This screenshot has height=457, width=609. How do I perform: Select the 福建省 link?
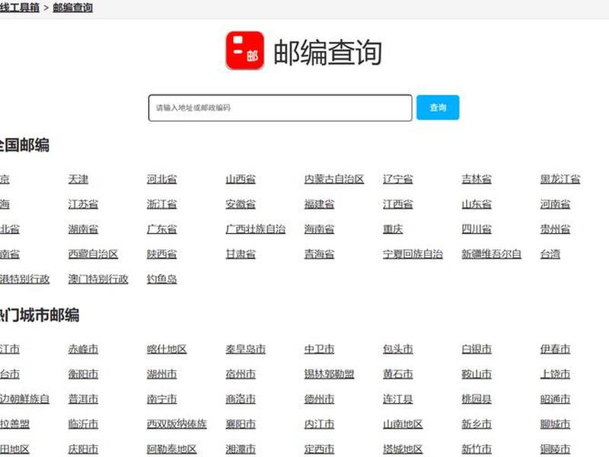(319, 204)
